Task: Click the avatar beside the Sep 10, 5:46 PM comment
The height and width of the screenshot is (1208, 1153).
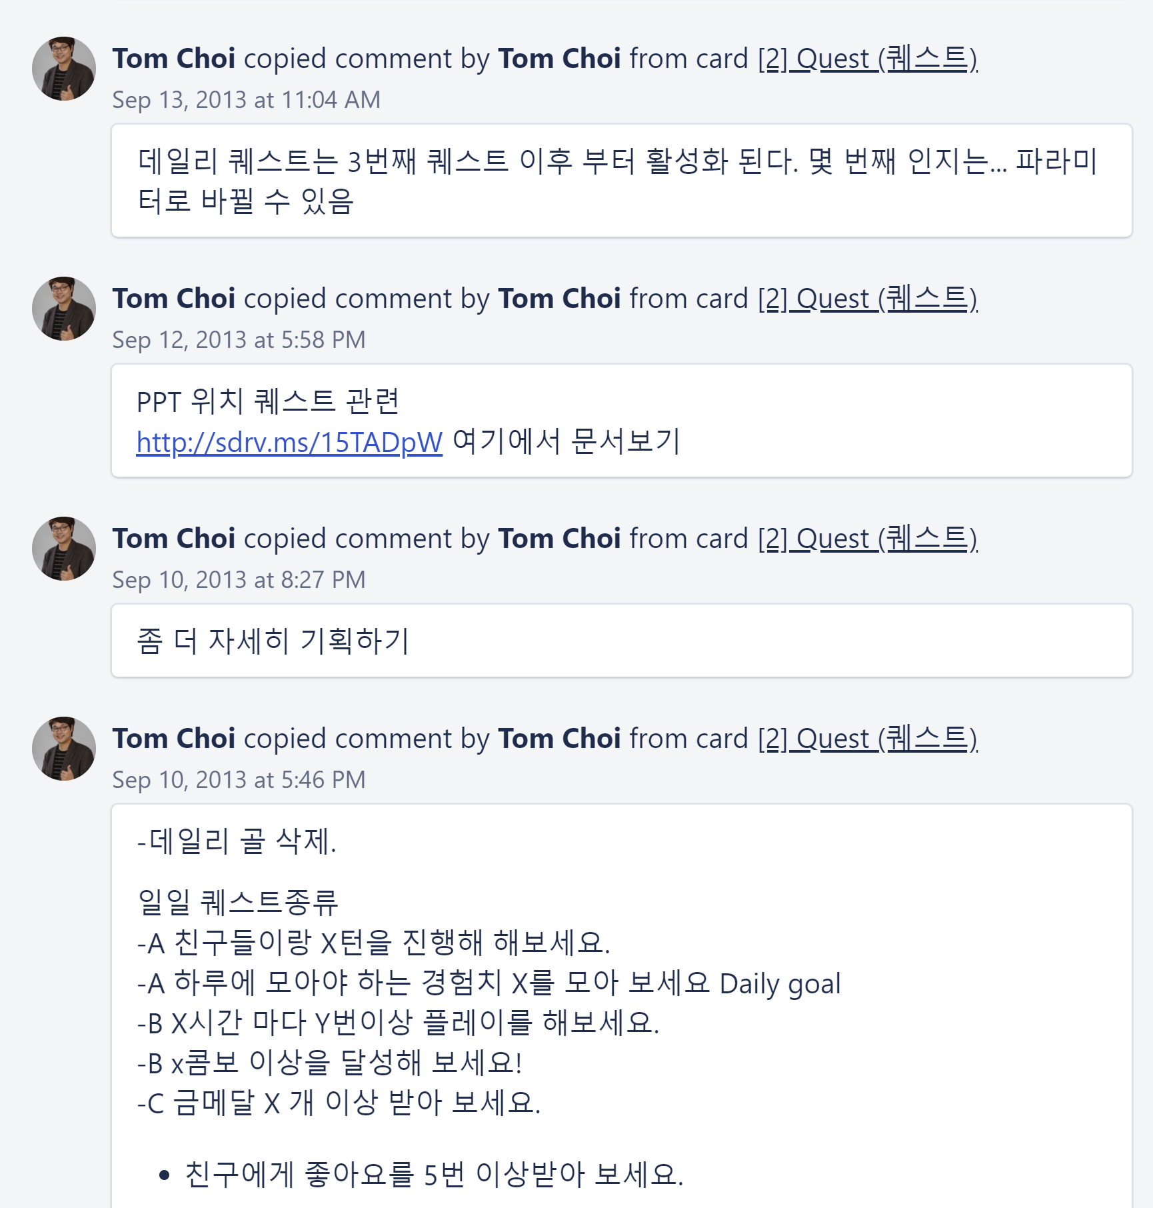Action: 64,749
